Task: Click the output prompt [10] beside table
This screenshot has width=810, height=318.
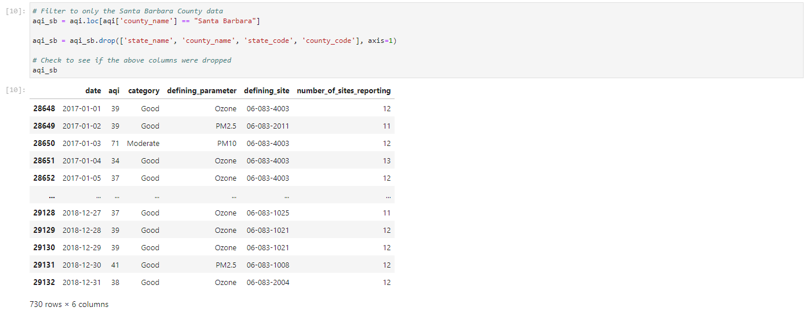Action: 15,90
